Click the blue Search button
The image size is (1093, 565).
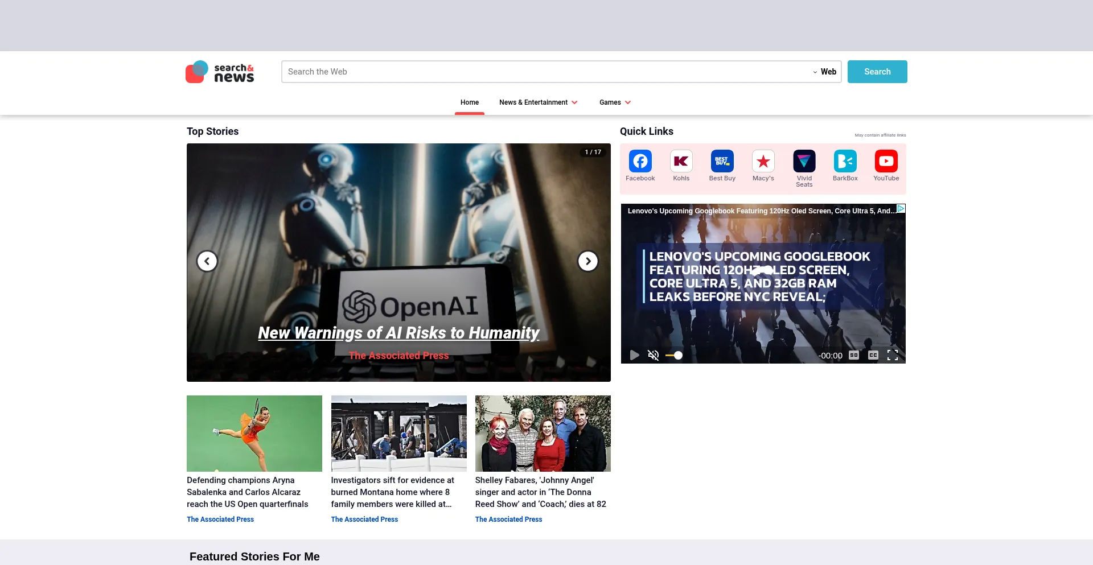click(x=877, y=72)
